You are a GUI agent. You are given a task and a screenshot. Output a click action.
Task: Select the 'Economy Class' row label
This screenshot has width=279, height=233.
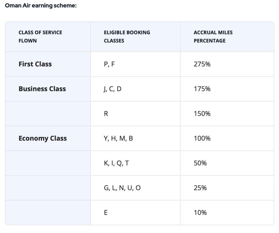click(x=43, y=138)
